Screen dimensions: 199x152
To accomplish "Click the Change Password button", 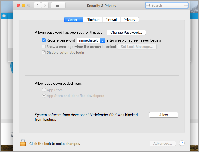I will [x=126, y=32].
